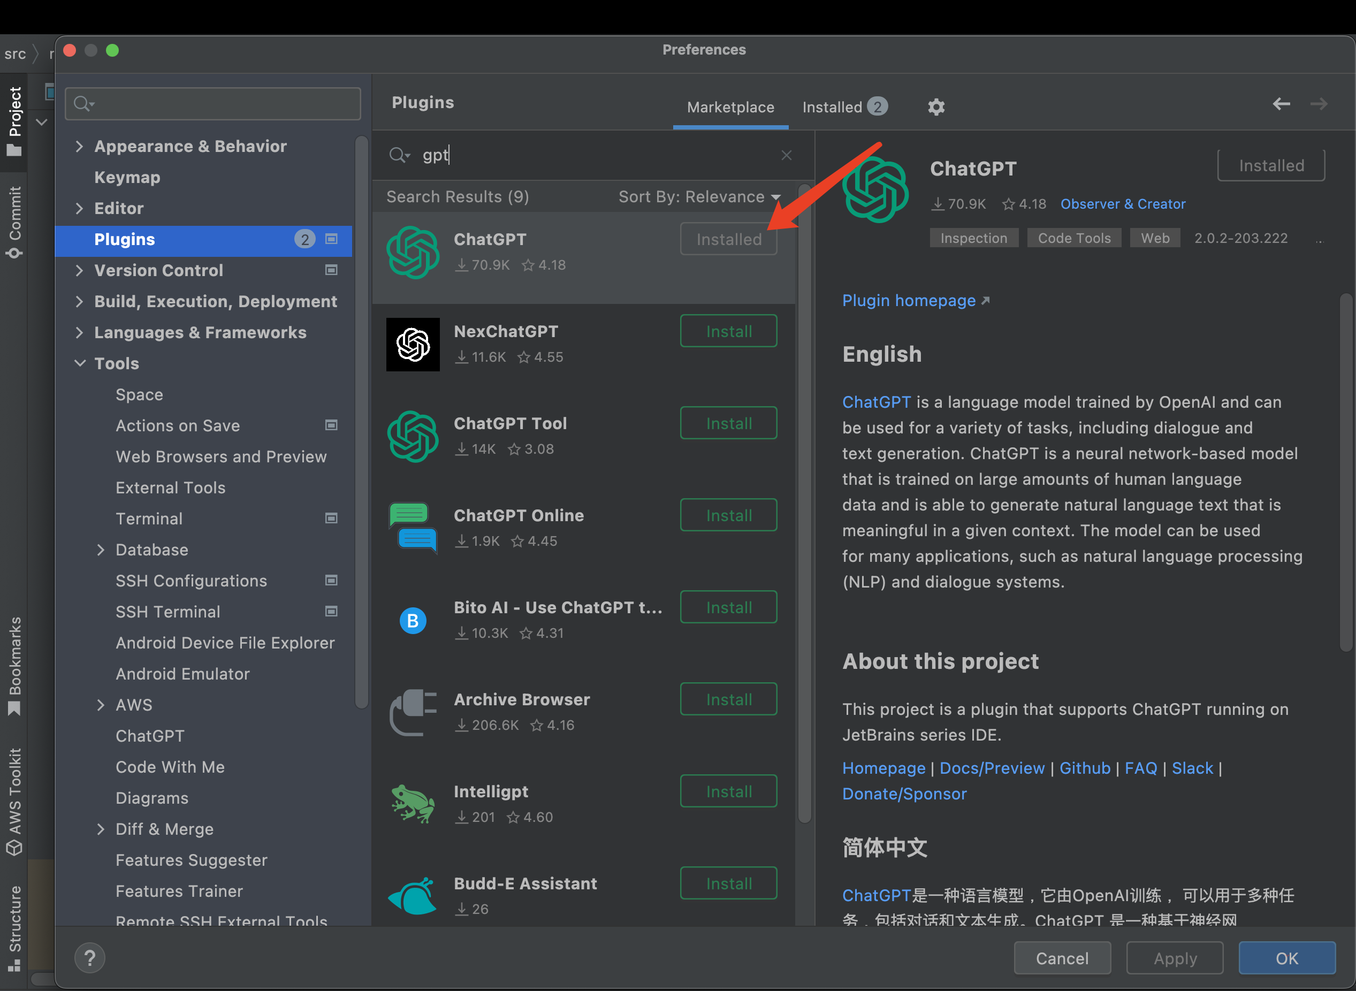Open the Commit tool window tab

coord(14,222)
